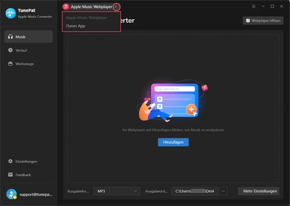Click the orange plus icon in illustration
This screenshot has height=206, width=290.
pyautogui.click(x=191, y=109)
